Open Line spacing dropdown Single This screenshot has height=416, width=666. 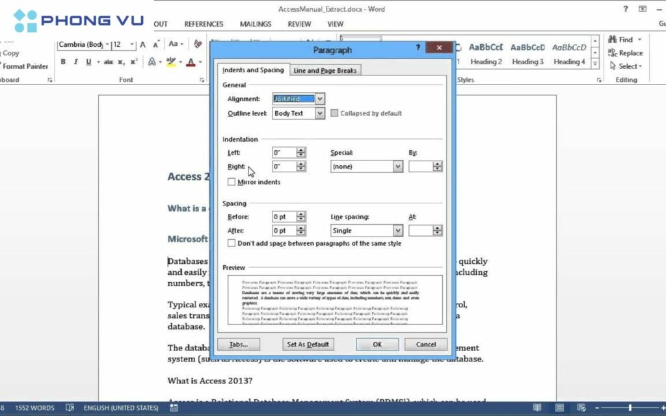[397, 231]
